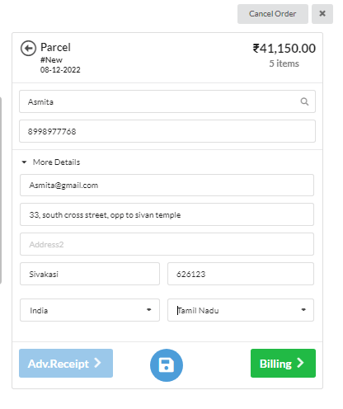Click the vertical scrollbar at left edge
The image size is (343, 409).
1,190
